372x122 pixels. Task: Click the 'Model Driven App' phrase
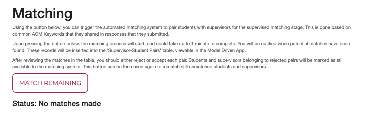click(227, 50)
